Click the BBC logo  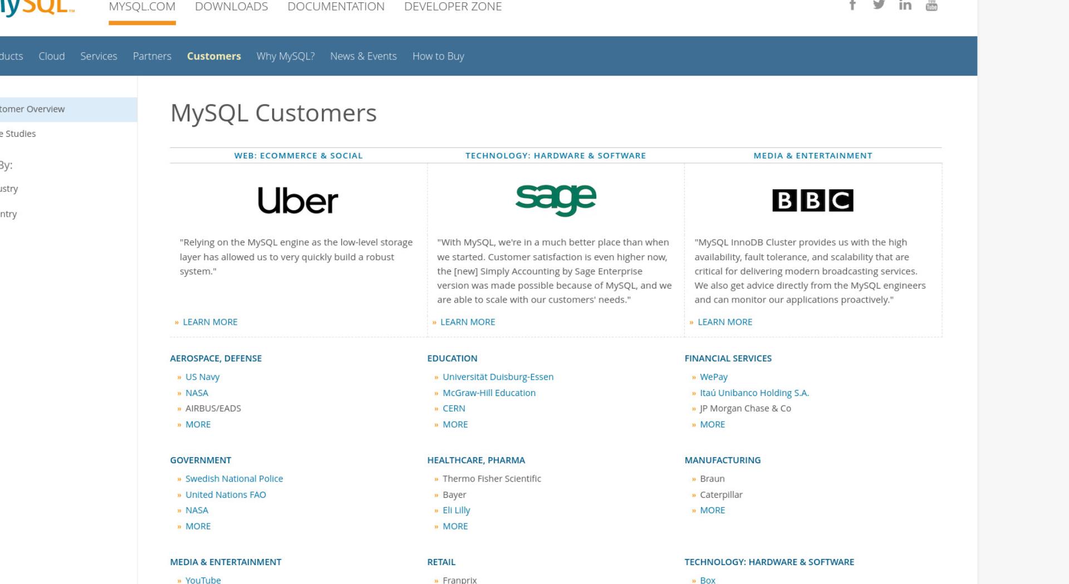tap(813, 200)
